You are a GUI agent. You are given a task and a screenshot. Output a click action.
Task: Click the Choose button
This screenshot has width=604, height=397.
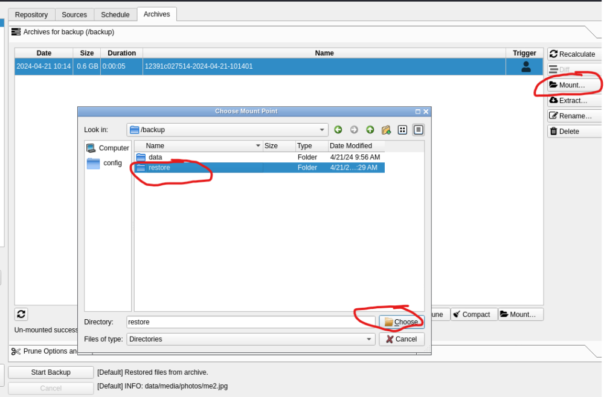coord(402,322)
